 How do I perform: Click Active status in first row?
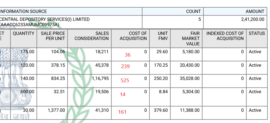tap(255, 52)
